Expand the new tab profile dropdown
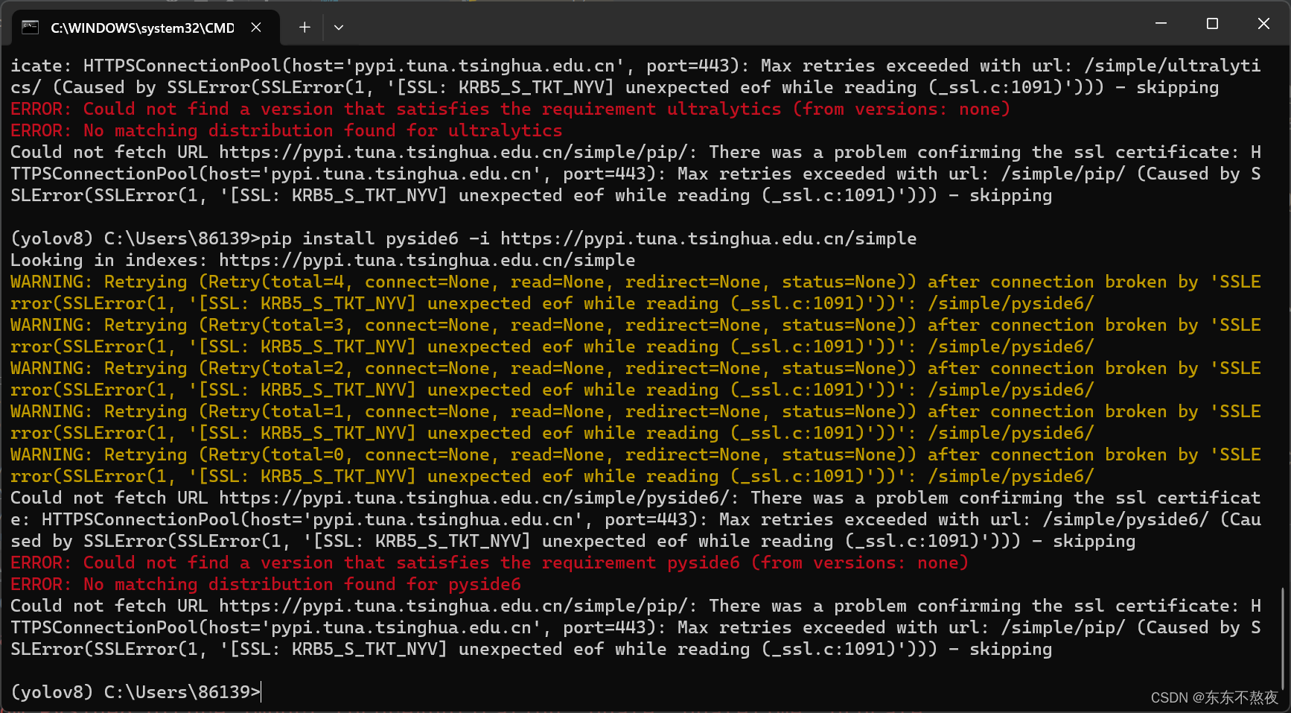This screenshot has height=713, width=1291. pyautogui.click(x=339, y=28)
